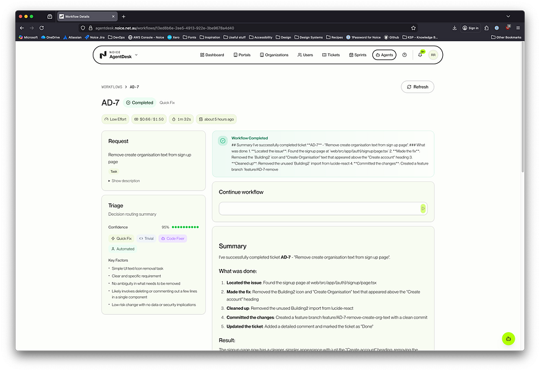This screenshot has height=371, width=540.
Task: Click the Noice AgentDesk logo
Action: (116, 55)
